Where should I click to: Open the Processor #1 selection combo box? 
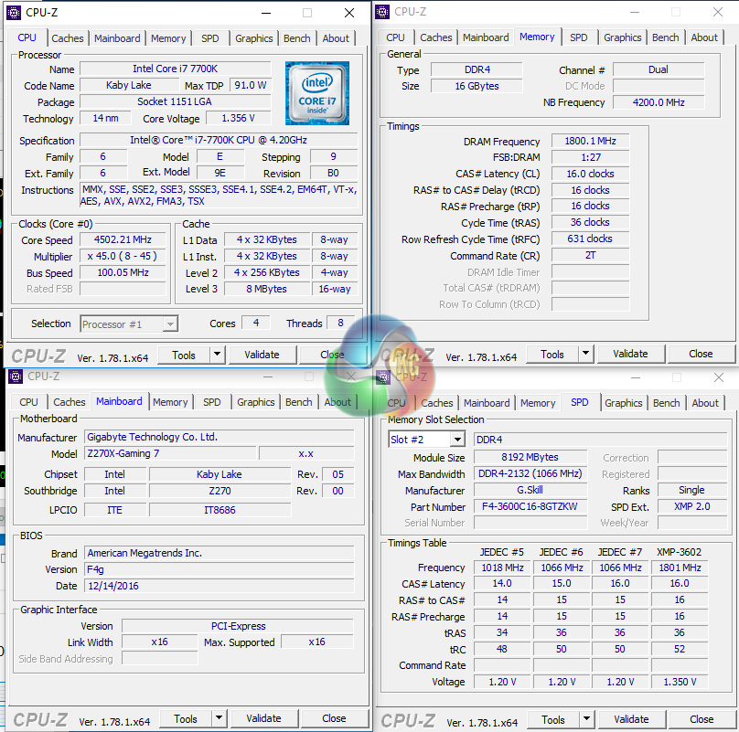[129, 324]
